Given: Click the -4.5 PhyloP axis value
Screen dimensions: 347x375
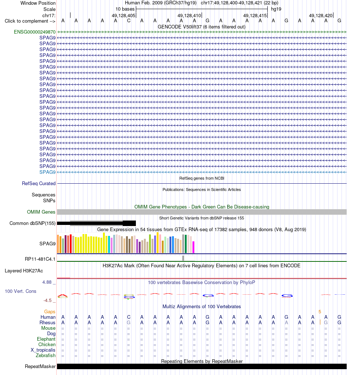Looking at the screenshot, I should (47, 301).
